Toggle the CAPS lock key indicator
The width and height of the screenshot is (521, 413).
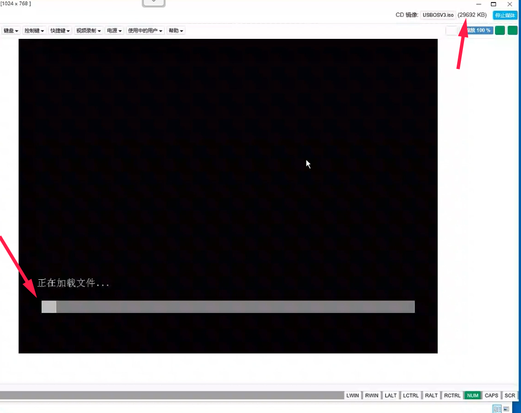coord(491,395)
